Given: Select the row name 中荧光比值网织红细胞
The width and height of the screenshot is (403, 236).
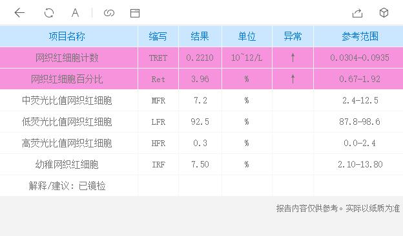Looking at the screenshot, I should (67, 100).
